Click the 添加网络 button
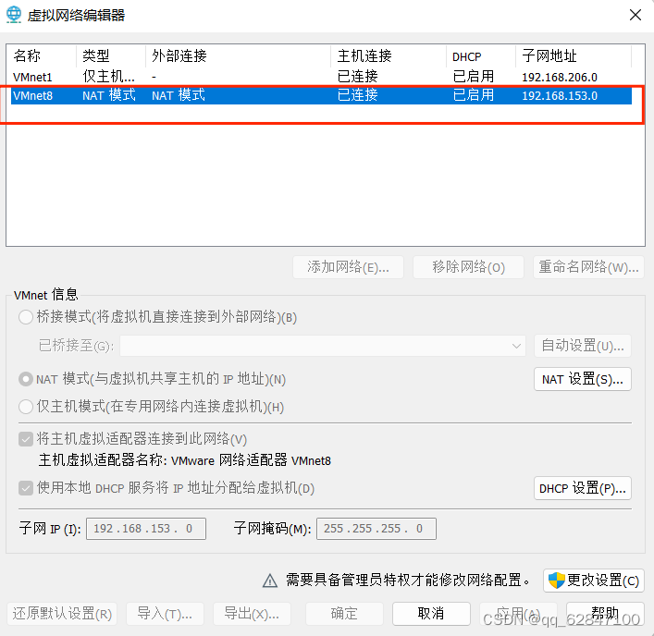 [348, 267]
